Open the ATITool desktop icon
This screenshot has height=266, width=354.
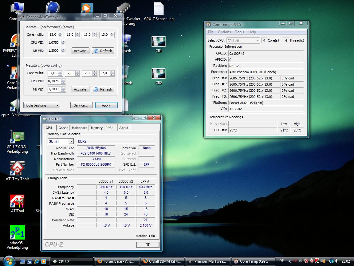[17, 201]
